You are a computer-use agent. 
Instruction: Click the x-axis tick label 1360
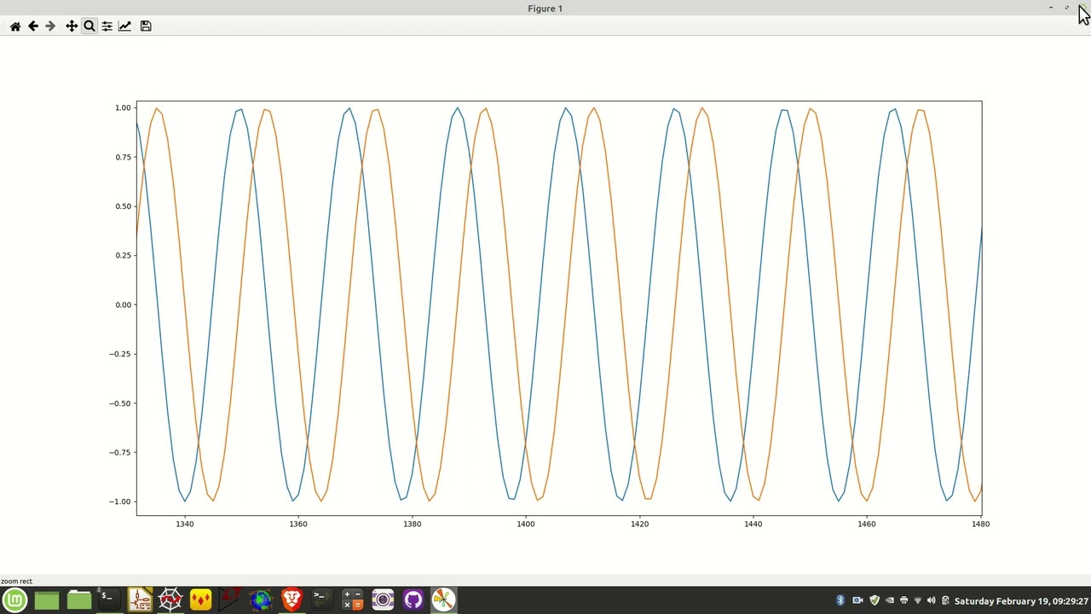pos(298,524)
